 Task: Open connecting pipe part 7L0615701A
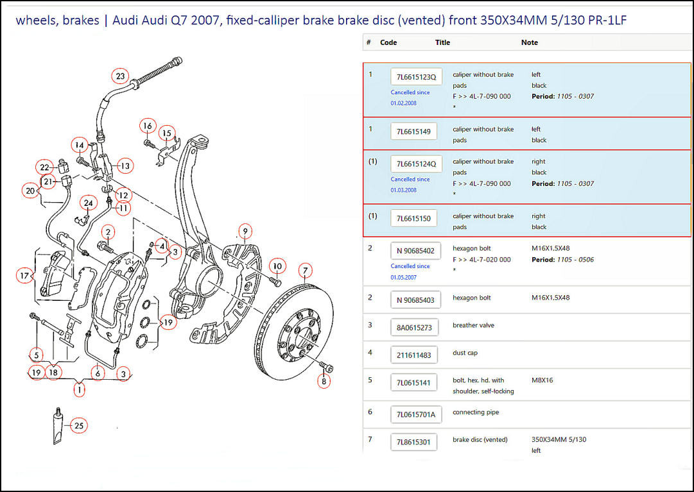pos(415,414)
